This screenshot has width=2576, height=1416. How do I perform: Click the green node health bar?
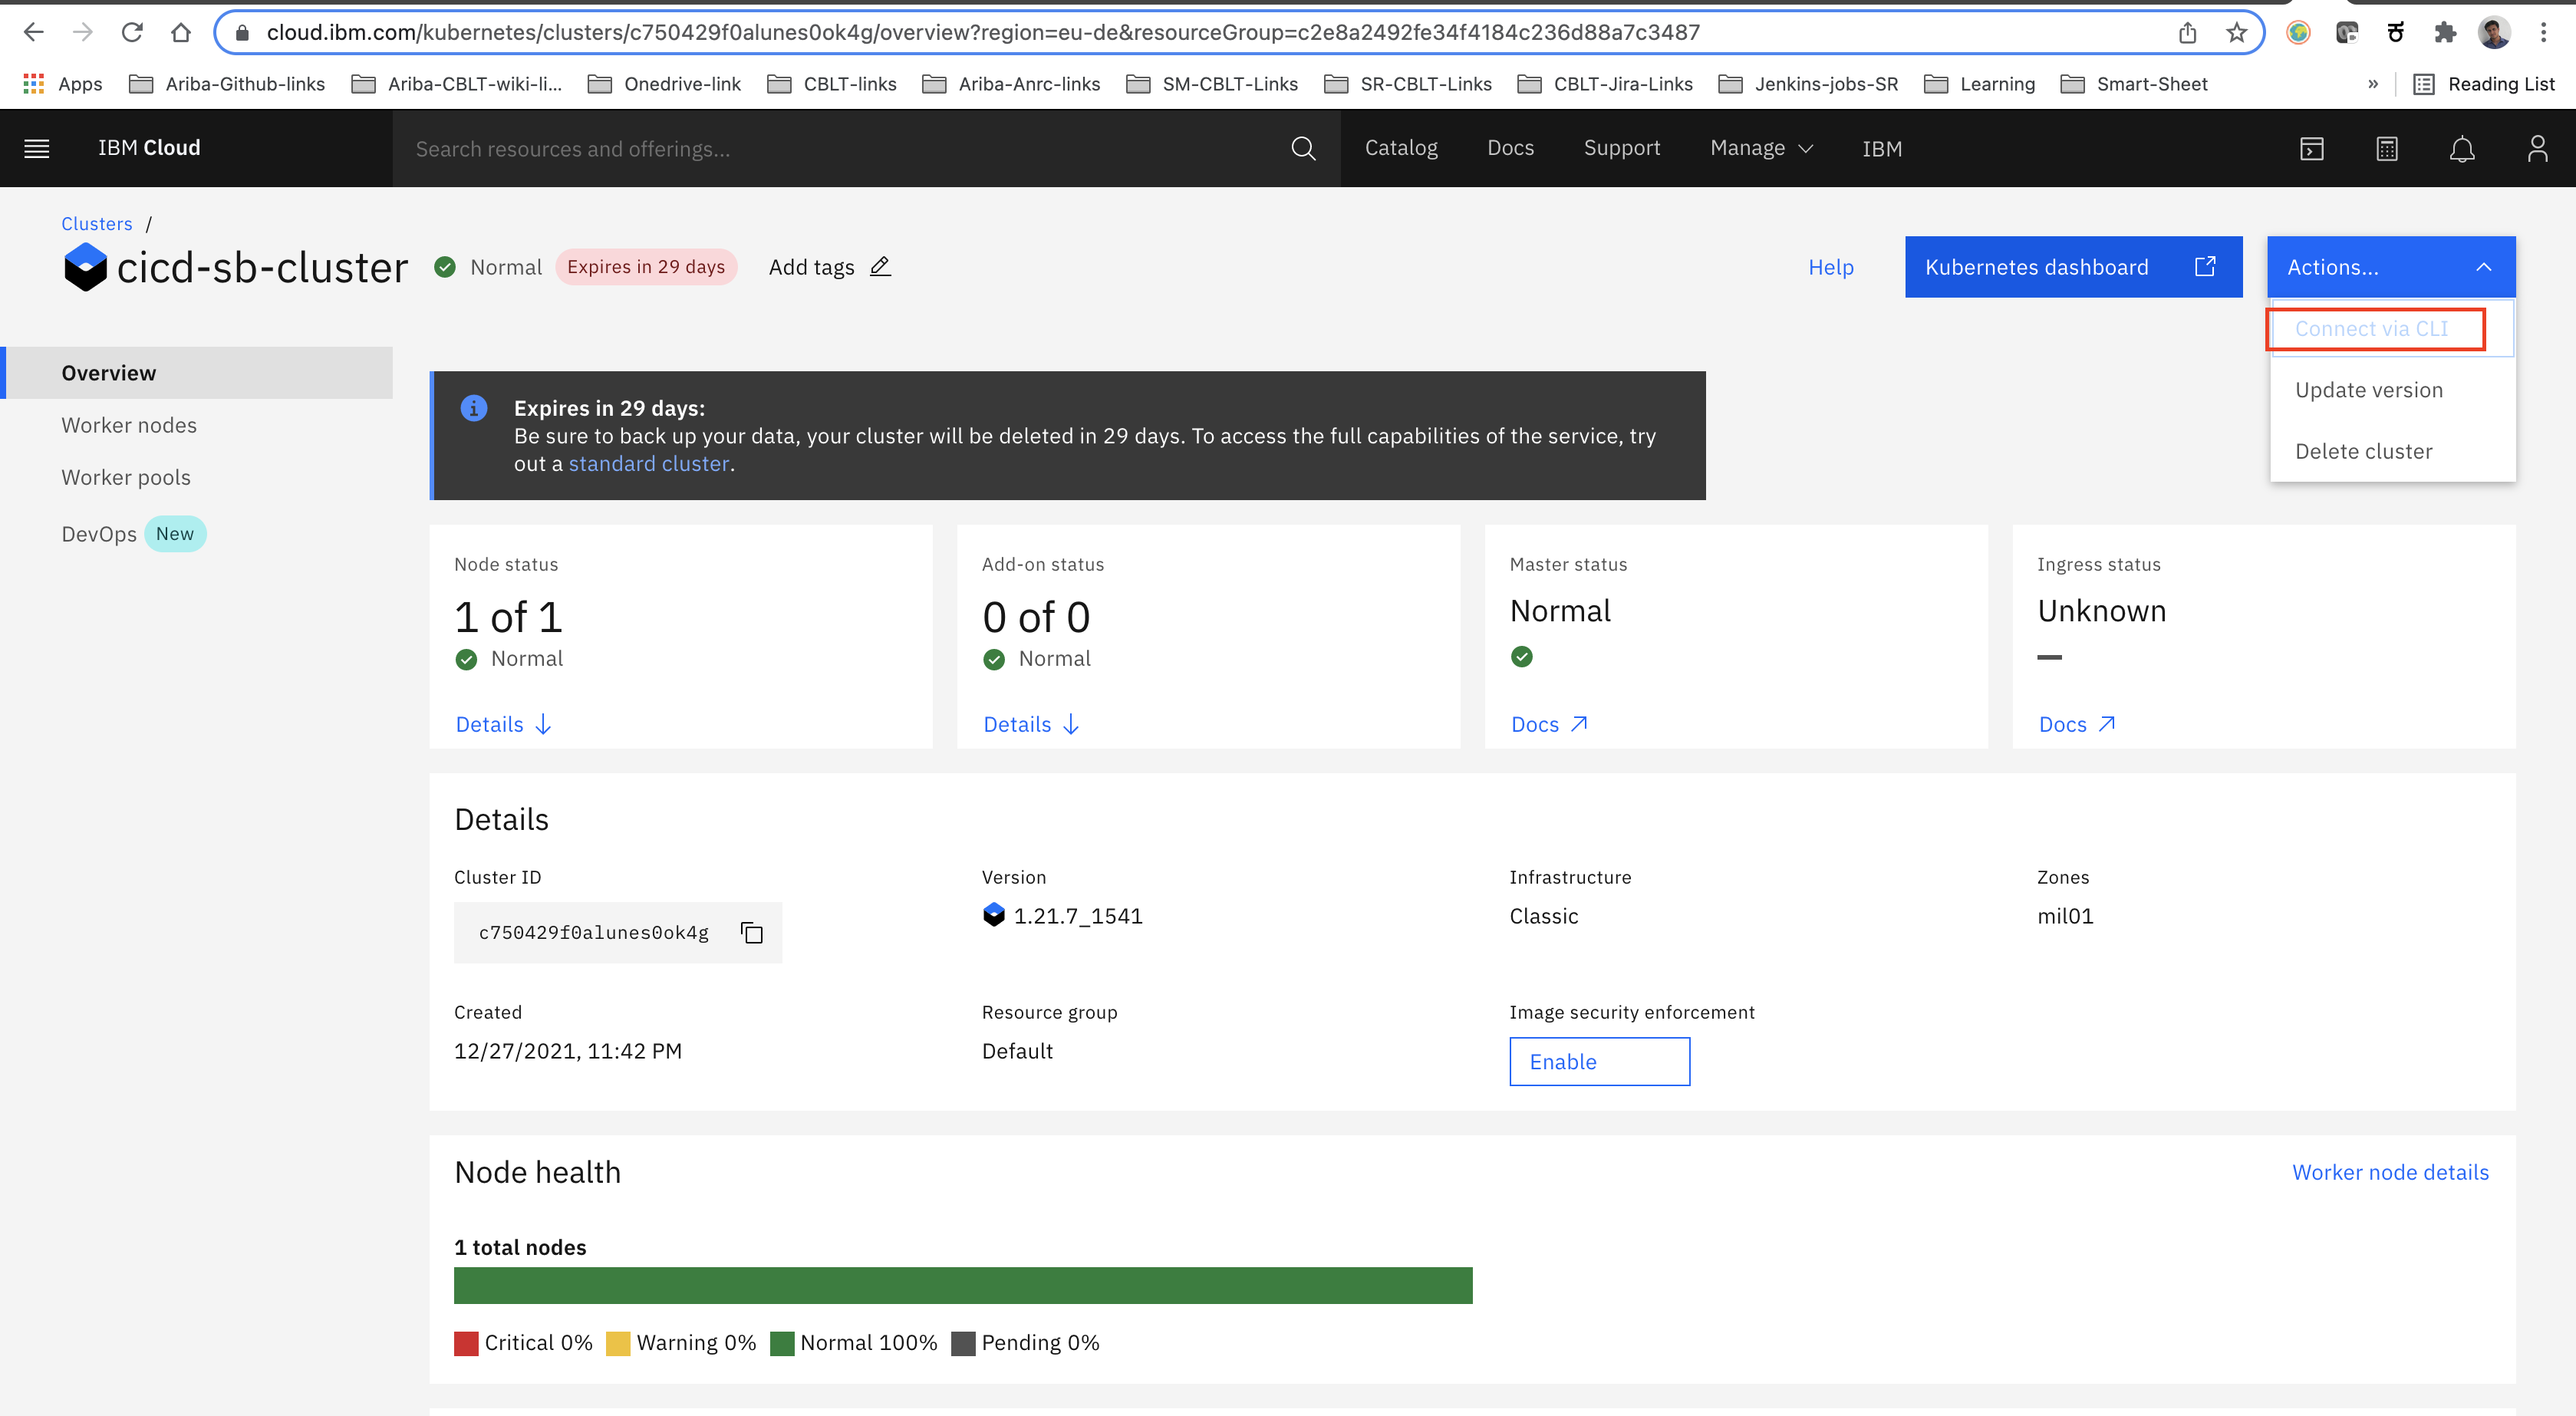click(963, 1285)
